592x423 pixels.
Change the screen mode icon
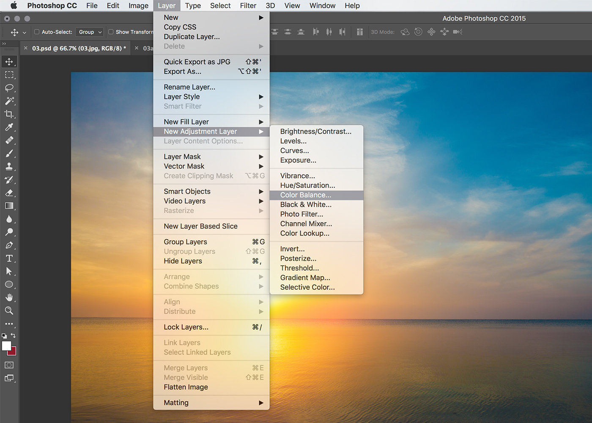9,378
